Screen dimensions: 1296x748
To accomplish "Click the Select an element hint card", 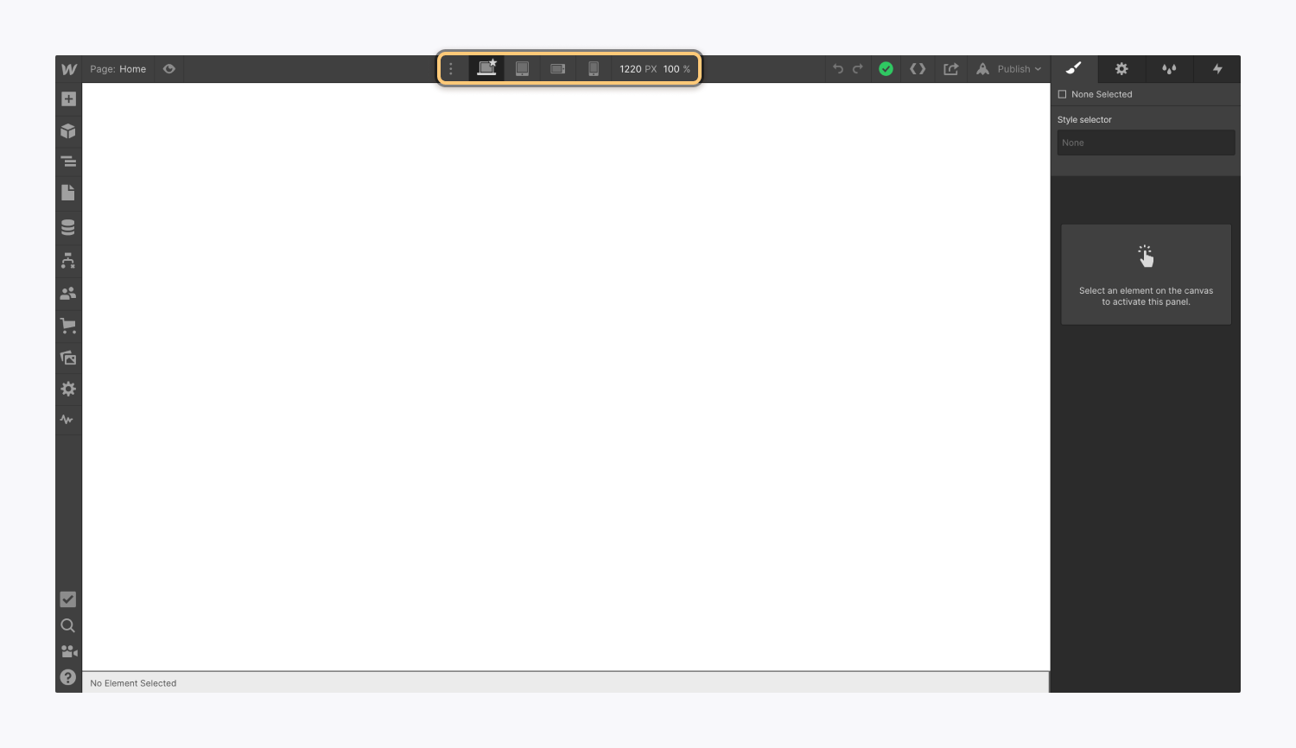I will [1146, 275].
